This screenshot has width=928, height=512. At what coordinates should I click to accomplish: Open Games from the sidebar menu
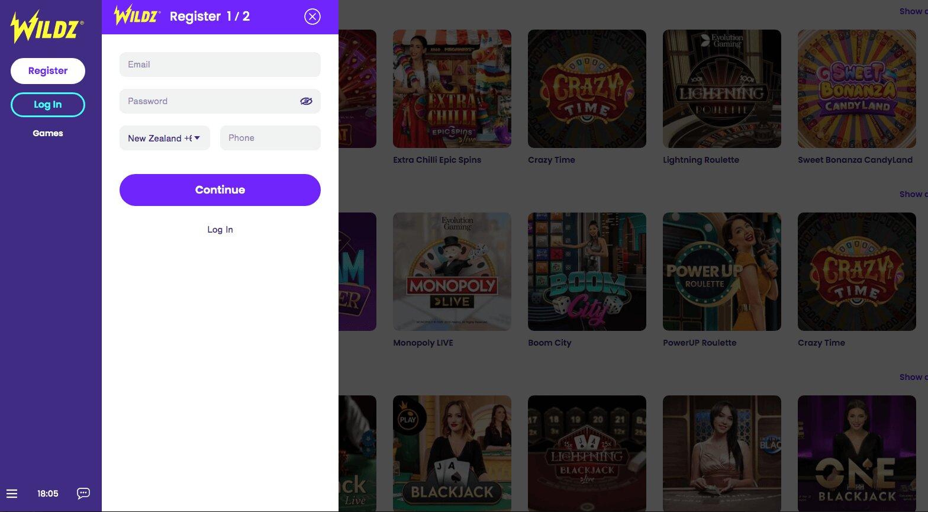(x=48, y=133)
